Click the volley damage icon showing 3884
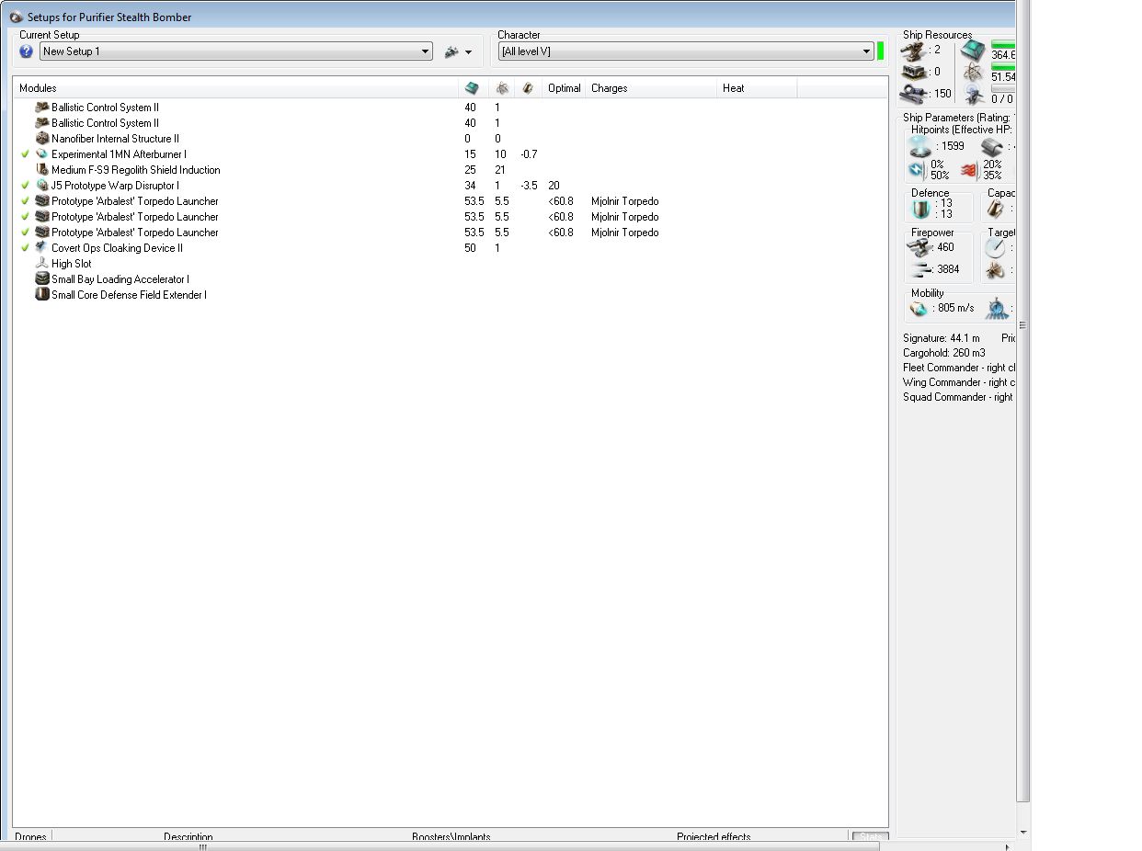The height and width of the screenshot is (851, 1142). tap(920, 269)
